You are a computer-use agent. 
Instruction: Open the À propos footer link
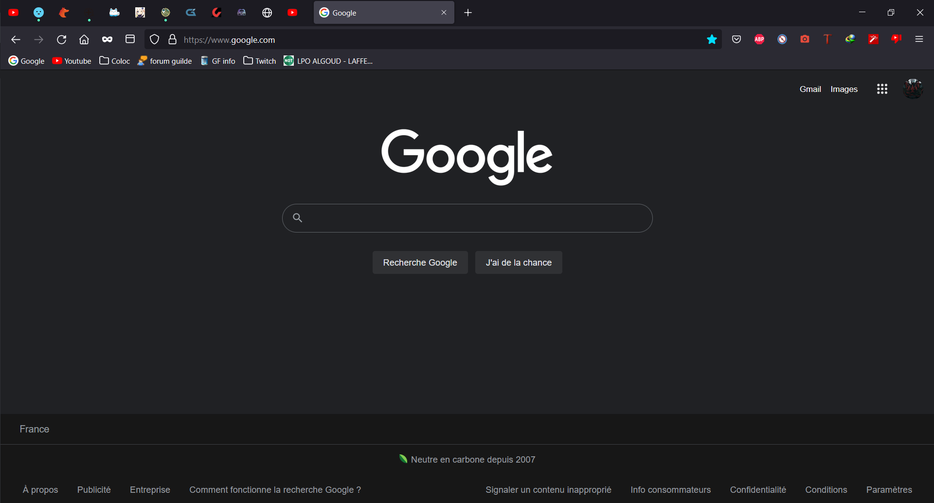[40, 490]
